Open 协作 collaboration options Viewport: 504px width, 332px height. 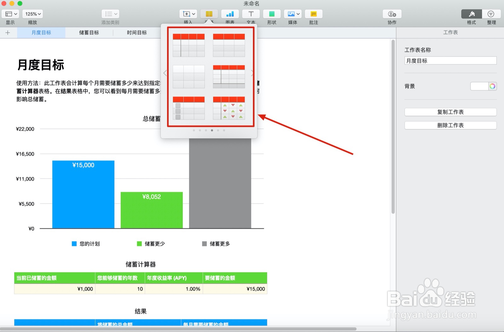point(391,14)
